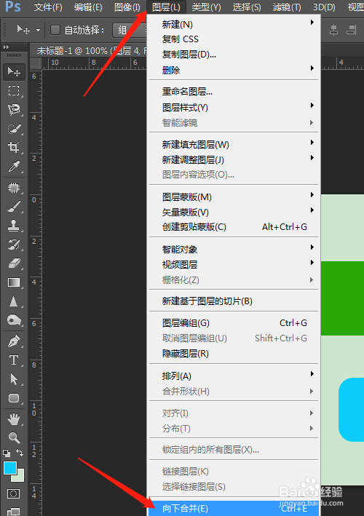Select the Horizontal Type tool

(x=14, y=360)
